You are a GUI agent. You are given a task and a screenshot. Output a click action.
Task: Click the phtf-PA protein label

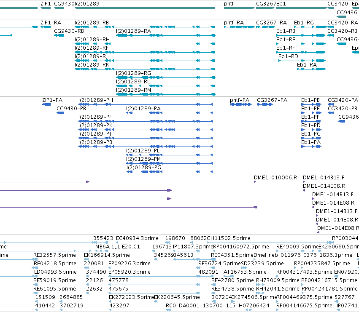pos(240,100)
